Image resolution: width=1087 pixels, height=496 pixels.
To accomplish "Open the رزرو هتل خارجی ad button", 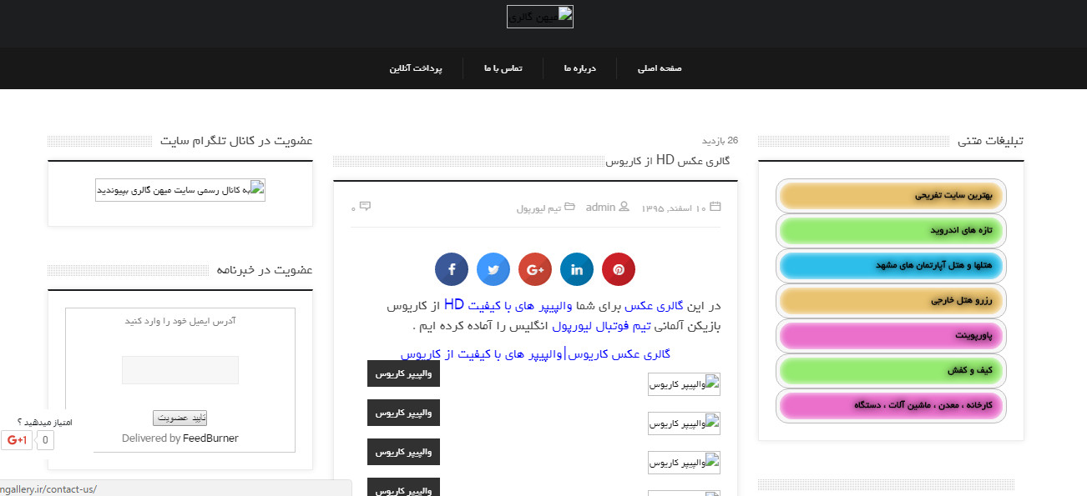I will [891, 301].
